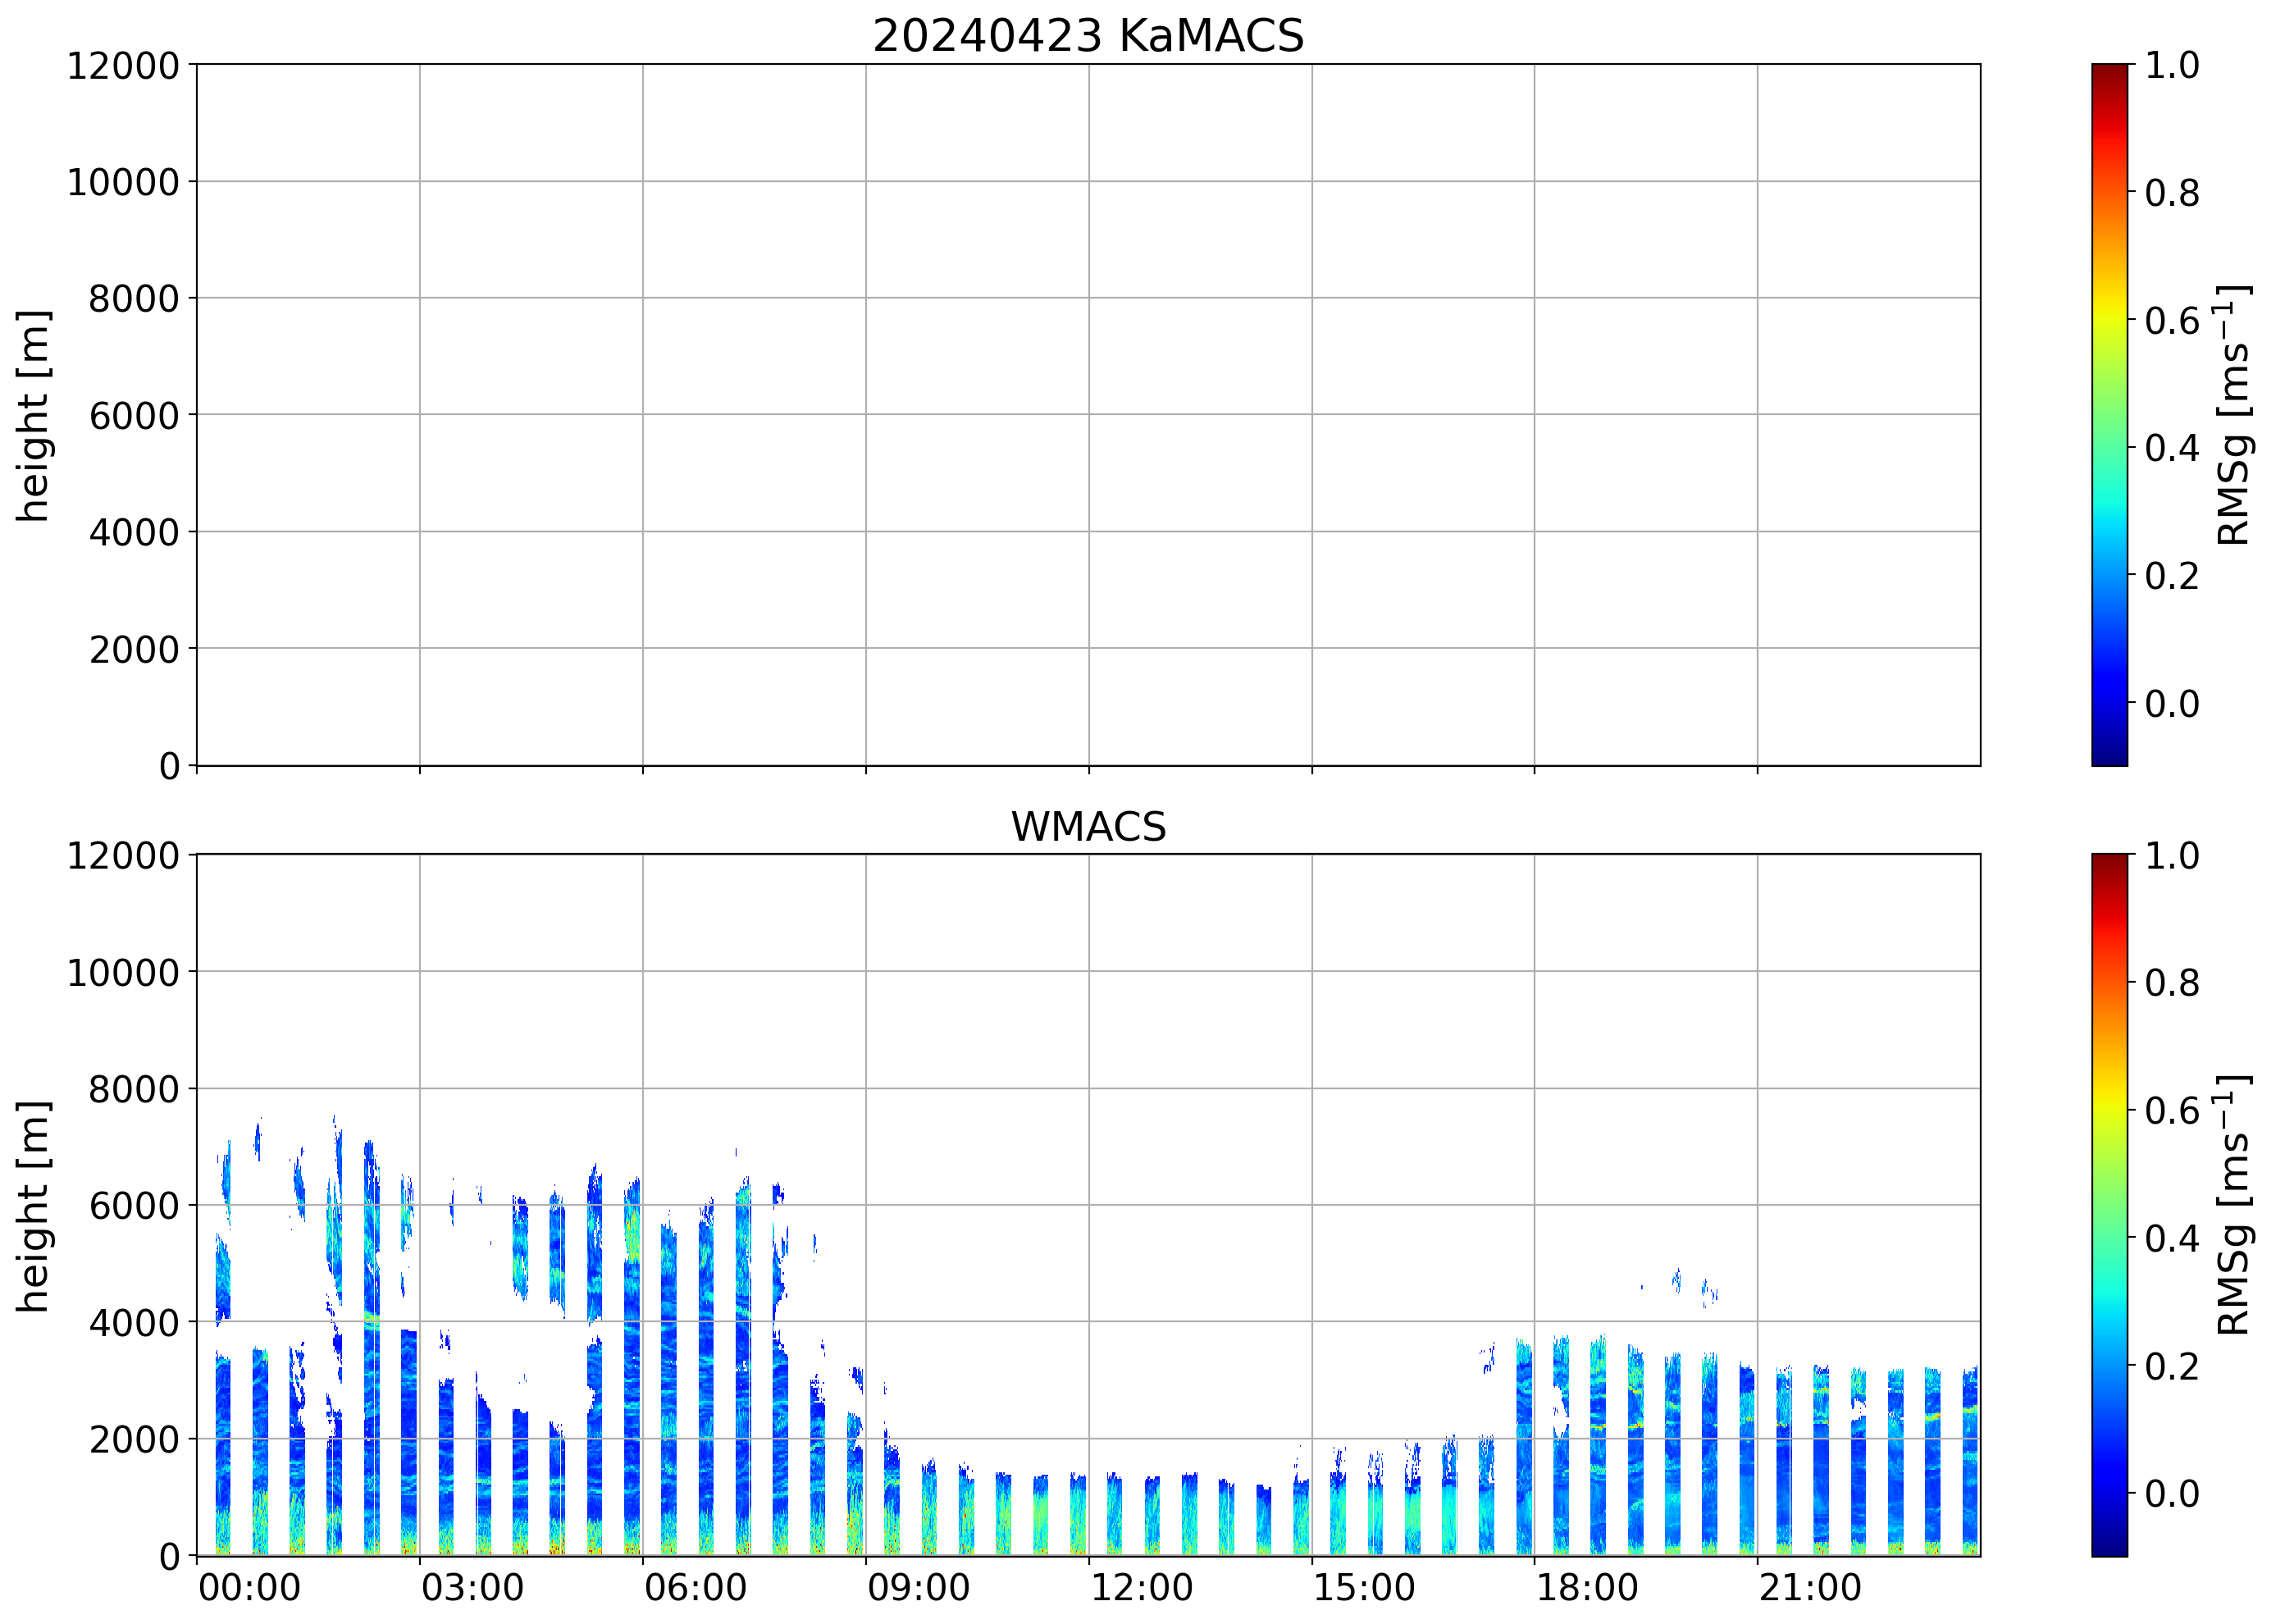Click the bottom plot's height [m] axis label
Screen dimensions: 2276x1624
click(x=33, y=1206)
